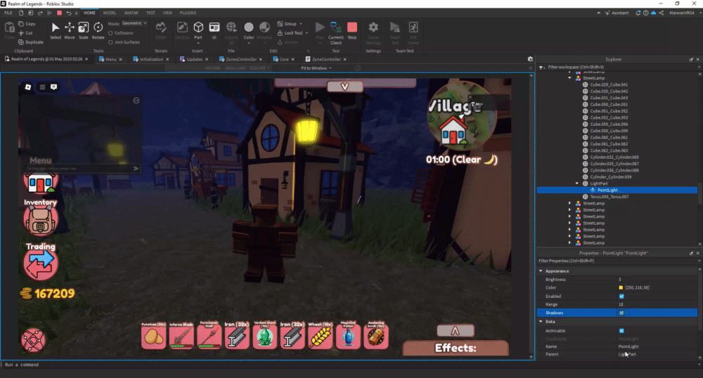Click the Effects: panel button
The width and height of the screenshot is (703, 378).
456,348
